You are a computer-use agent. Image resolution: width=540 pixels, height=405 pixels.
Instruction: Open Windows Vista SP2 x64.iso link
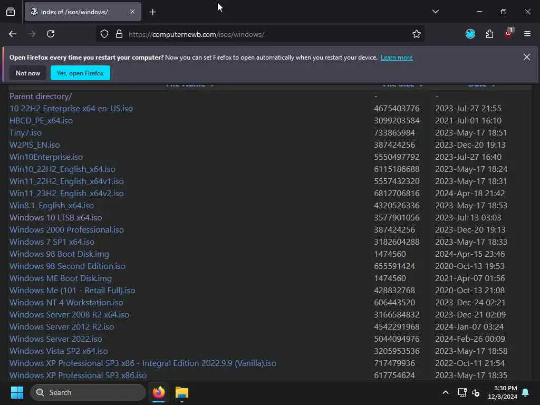[x=59, y=351]
